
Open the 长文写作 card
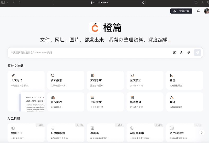(x=26, y=91)
